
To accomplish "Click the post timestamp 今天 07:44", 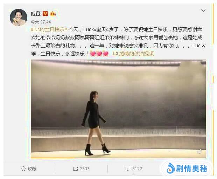I will [41, 22].
